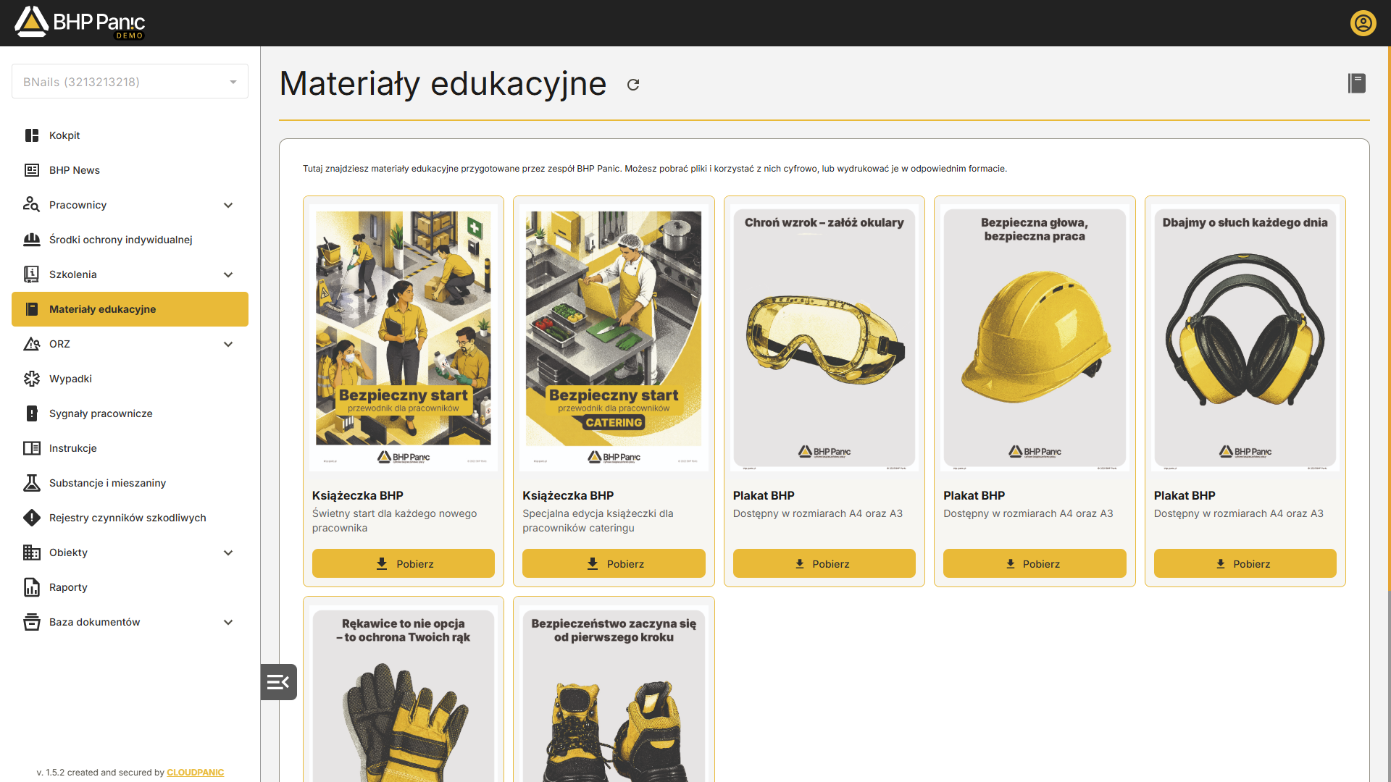The image size is (1391, 782).
Task: Open Raporty from the sidebar
Action: pos(130,587)
